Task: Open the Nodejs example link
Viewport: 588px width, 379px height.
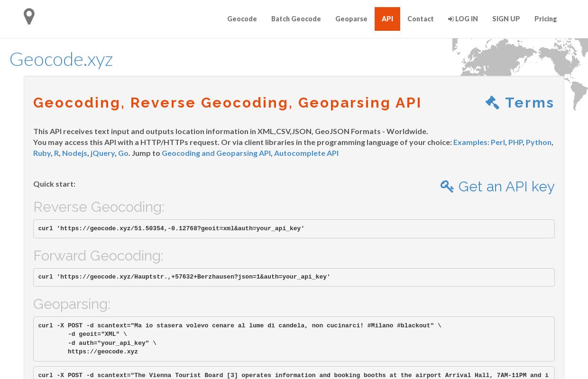Action: (74, 153)
